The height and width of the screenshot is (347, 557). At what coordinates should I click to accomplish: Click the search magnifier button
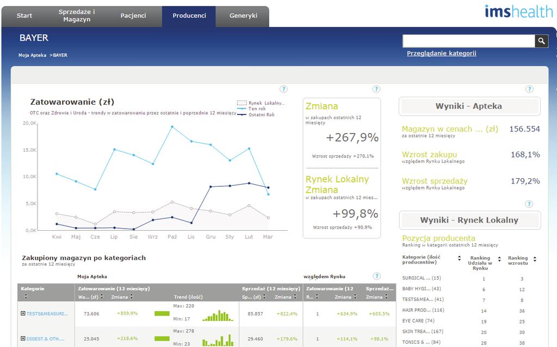tap(541, 41)
